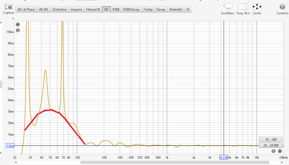The image size is (289, 165).
Task: Switch to the Distortion tab
Action: point(59,10)
